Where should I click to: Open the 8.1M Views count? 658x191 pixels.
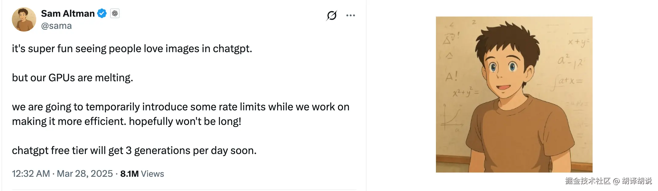142,174
